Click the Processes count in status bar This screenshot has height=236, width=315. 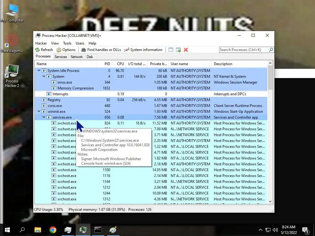point(140,210)
